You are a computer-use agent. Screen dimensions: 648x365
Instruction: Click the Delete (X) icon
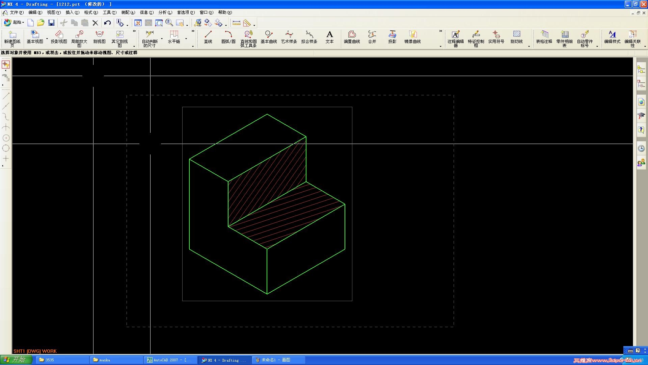click(95, 23)
